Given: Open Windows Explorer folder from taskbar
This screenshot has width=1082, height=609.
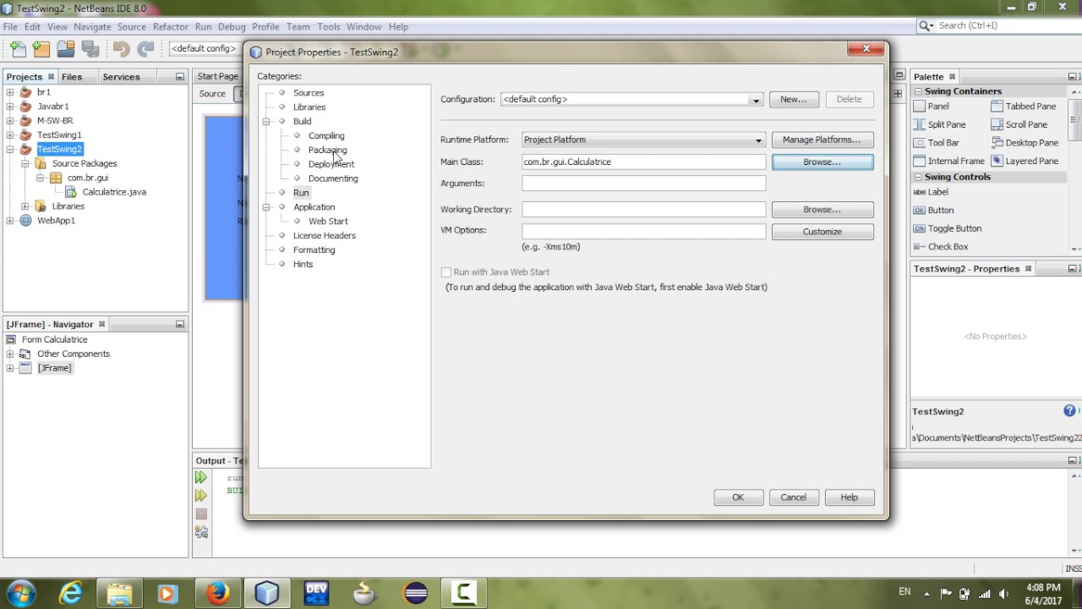Looking at the screenshot, I should (x=120, y=593).
